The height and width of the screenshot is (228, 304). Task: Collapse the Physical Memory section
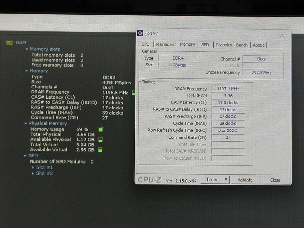click(26, 123)
